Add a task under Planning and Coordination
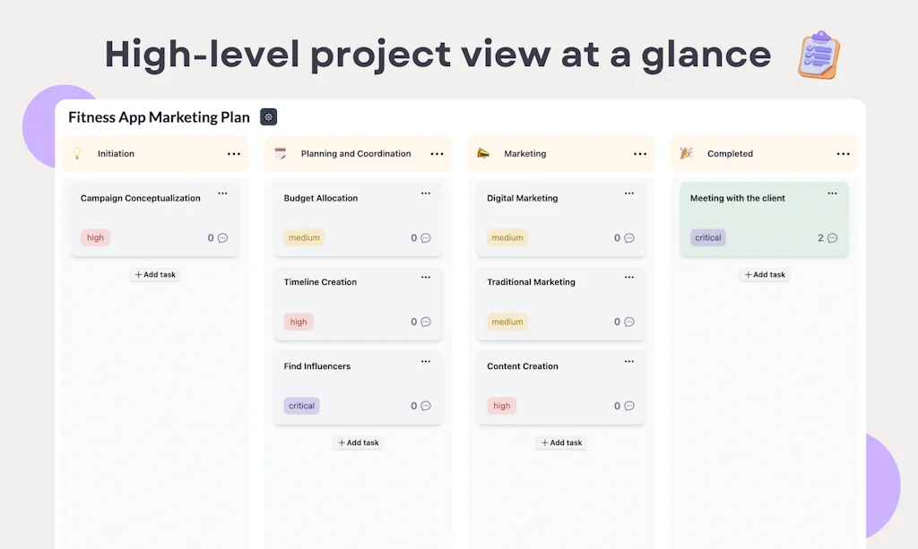 (x=358, y=442)
